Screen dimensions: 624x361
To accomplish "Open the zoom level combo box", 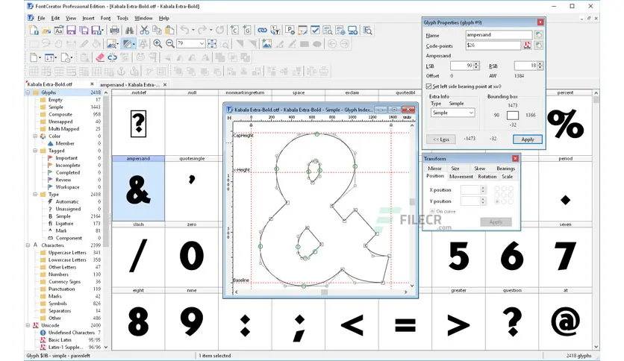I will point(201,44).
